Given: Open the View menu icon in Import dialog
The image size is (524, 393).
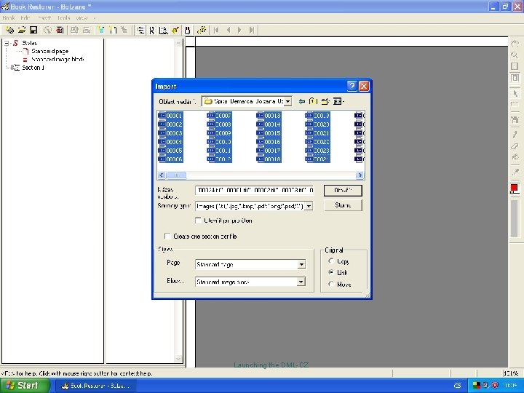Looking at the screenshot, I should [338, 101].
